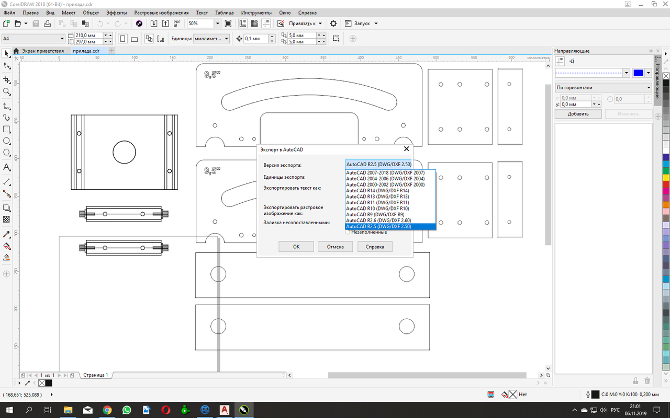This screenshot has width=670, height=418.
Task: Open the Options gear icon
Action: pyautogui.click(x=333, y=24)
